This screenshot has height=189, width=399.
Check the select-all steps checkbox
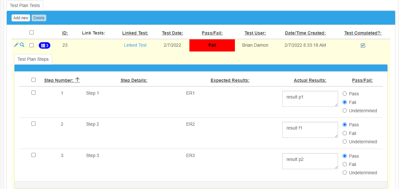(x=34, y=80)
